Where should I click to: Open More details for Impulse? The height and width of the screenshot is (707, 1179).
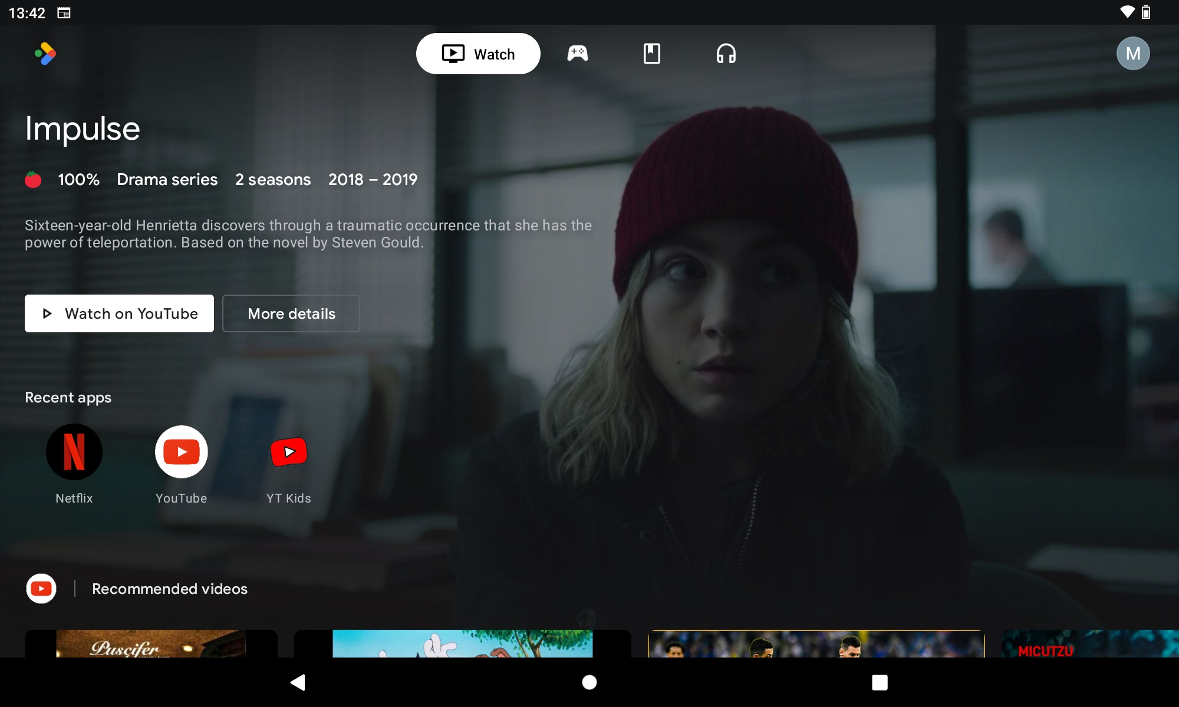[291, 313]
